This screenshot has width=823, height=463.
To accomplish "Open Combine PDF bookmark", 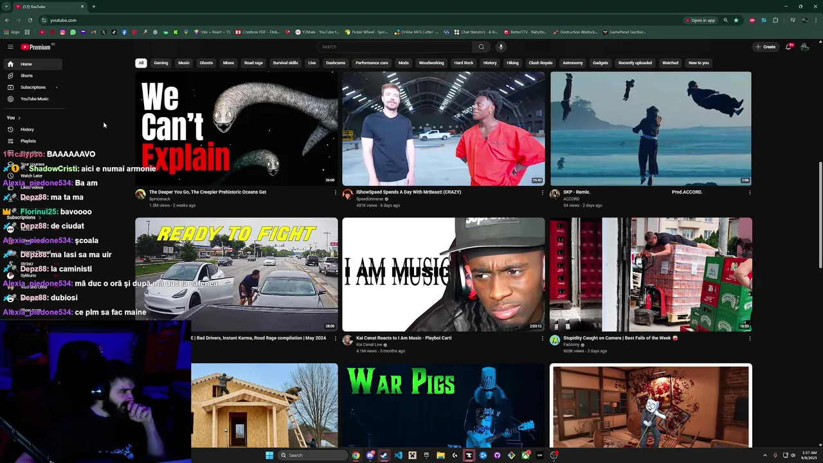I will [x=258, y=32].
